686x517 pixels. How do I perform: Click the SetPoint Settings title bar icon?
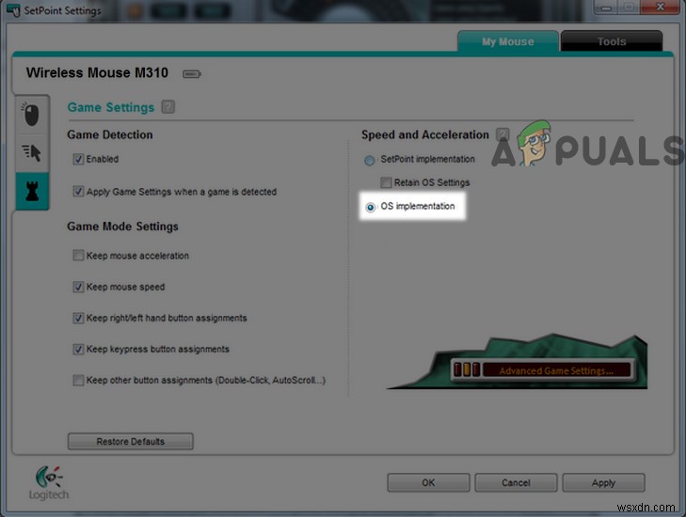point(13,10)
